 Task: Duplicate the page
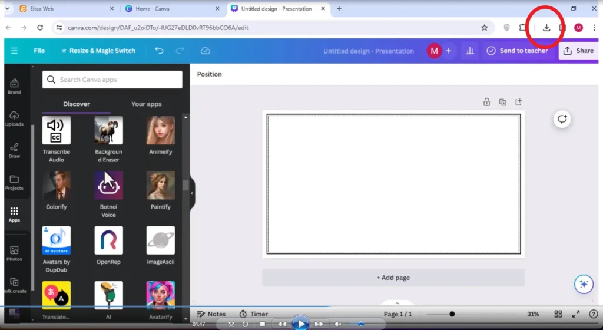click(x=502, y=102)
